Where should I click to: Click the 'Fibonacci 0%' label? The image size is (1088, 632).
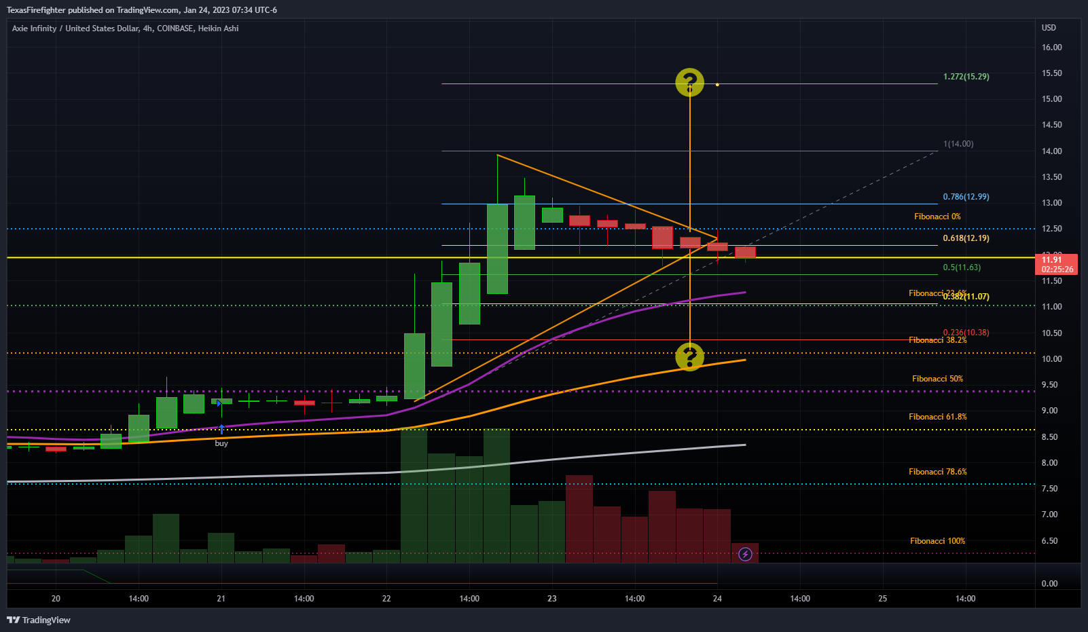click(937, 217)
